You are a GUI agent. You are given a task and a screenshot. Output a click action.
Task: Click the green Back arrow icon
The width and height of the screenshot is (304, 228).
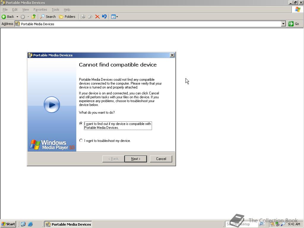tap(4, 17)
